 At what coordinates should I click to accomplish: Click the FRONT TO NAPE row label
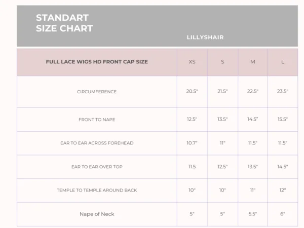[97, 119]
